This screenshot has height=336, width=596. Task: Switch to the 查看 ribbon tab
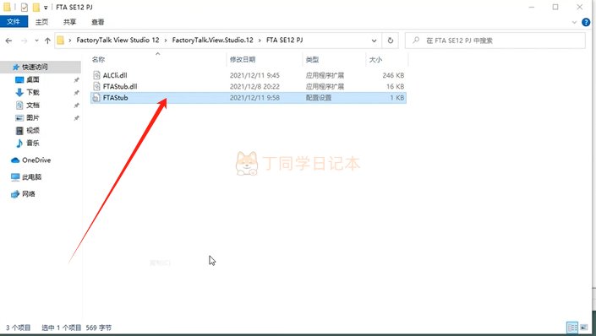(98, 22)
